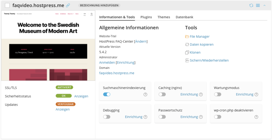The height and width of the screenshot is (140, 272).
Task: Turn on the Passwortschutz toggle
Action: [162, 117]
